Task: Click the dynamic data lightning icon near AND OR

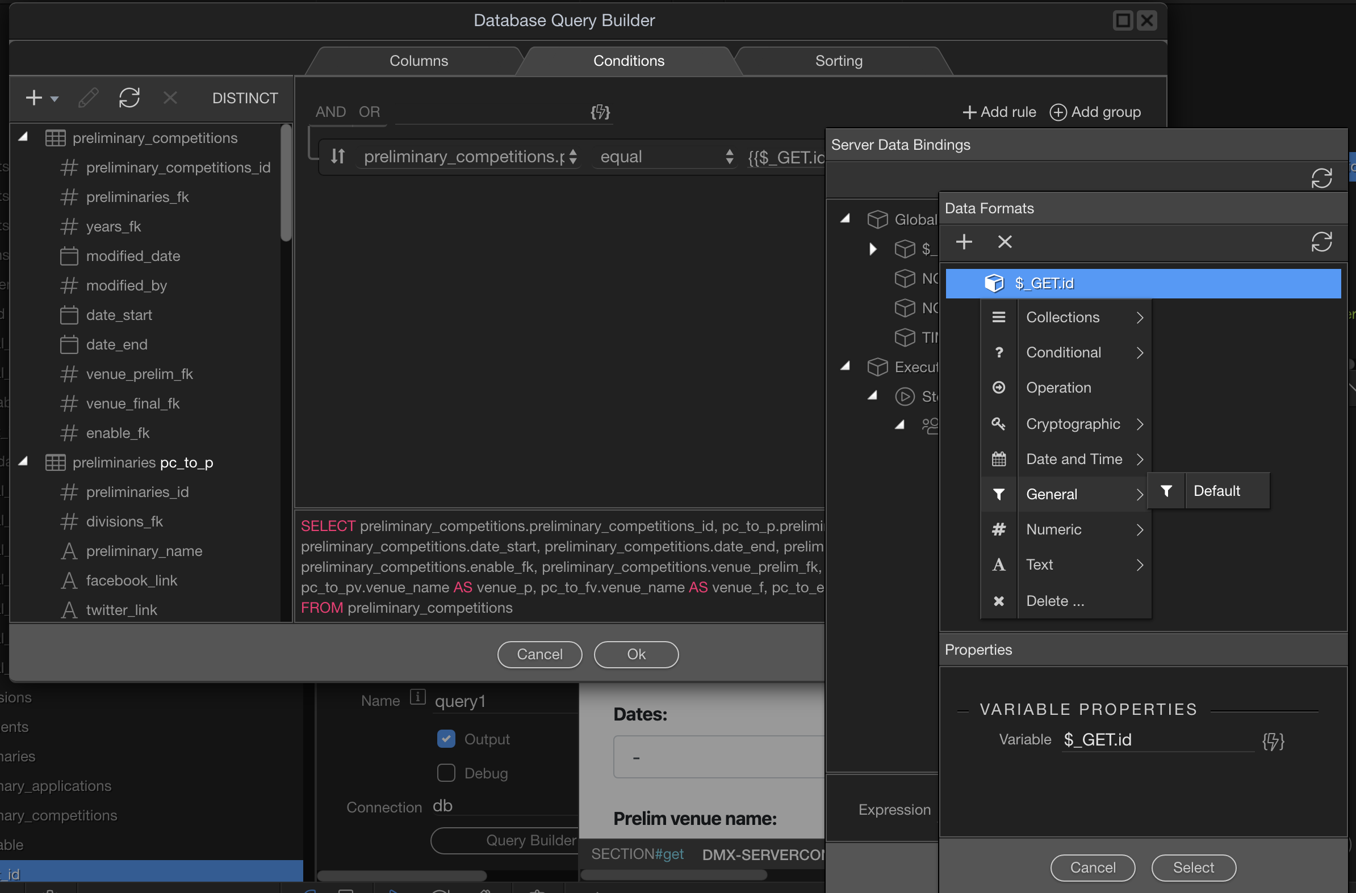Action: (x=600, y=112)
